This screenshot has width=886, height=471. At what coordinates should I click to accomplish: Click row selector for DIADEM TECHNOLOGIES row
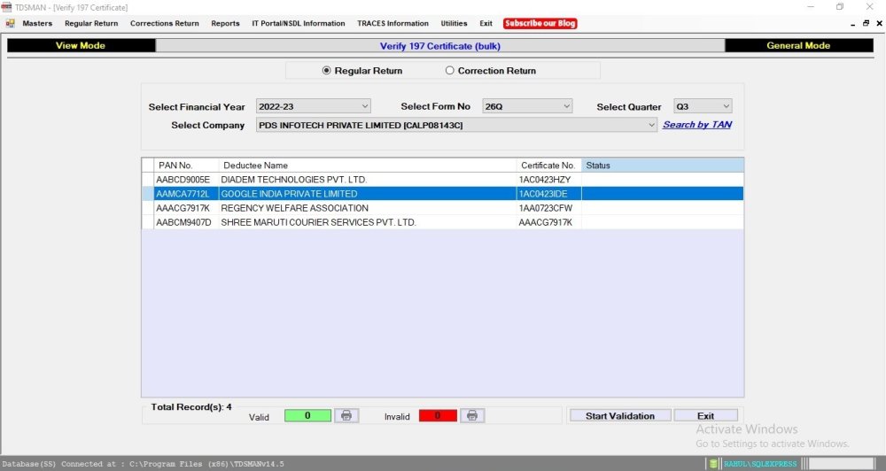pos(147,180)
